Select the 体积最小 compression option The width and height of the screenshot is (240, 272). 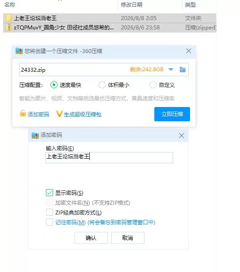point(102,85)
